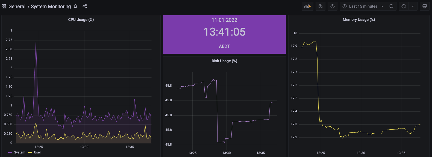
Task: Click the 2.75 value on CPU y-axis
Action: point(9,40)
